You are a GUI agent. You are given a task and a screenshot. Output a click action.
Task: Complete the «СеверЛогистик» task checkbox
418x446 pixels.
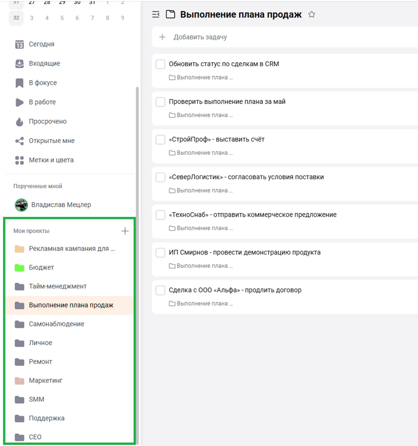click(x=160, y=177)
